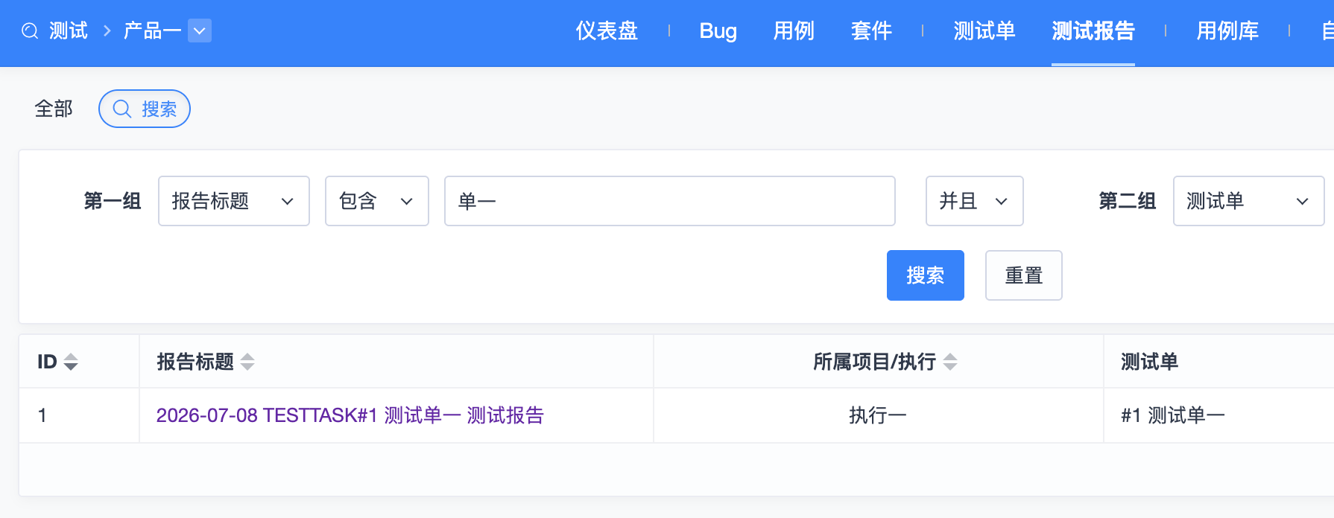This screenshot has height=518, width=1334.
Task: Click the 重置 reset button
Action: pyautogui.click(x=1023, y=275)
